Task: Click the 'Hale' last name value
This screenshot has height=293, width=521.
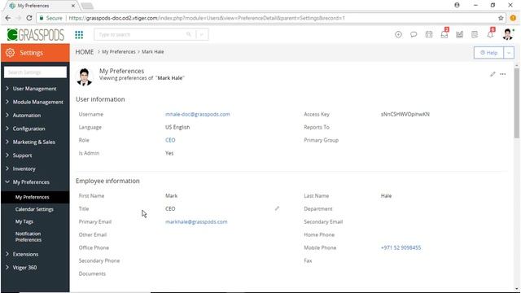Action: (x=386, y=195)
